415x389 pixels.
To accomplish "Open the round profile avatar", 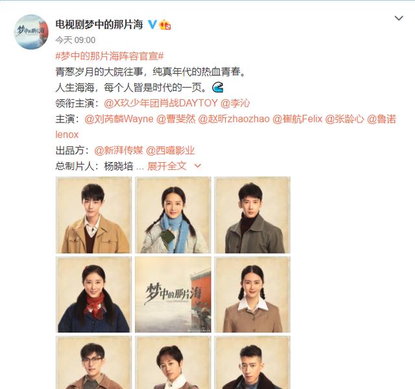I will [x=31, y=32].
